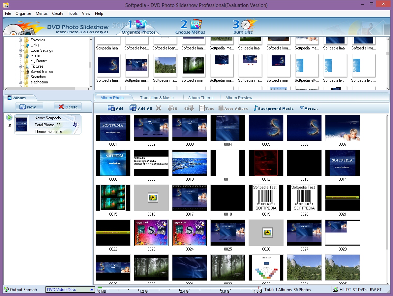Open the Menus menu
This screenshot has width=393, height=296.
(41, 14)
